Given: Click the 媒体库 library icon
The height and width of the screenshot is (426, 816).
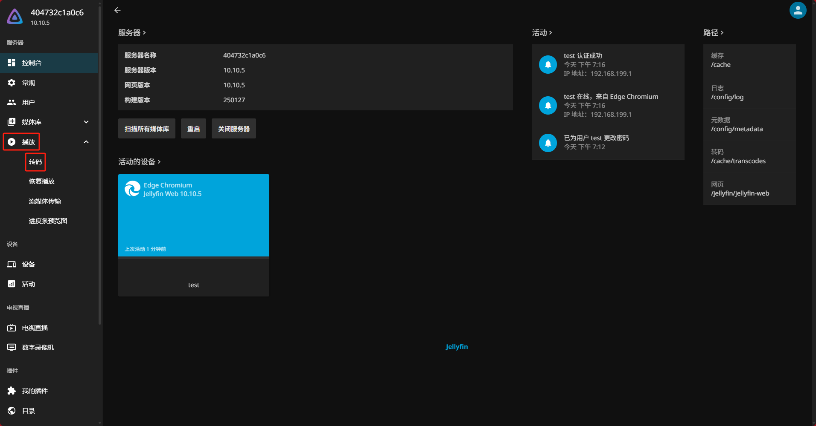Looking at the screenshot, I should [12, 122].
